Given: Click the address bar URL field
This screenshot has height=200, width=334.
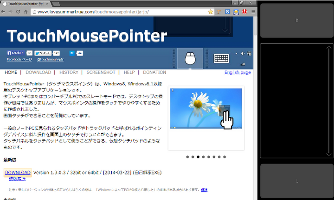Looking at the screenshot, I should (116, 12).
